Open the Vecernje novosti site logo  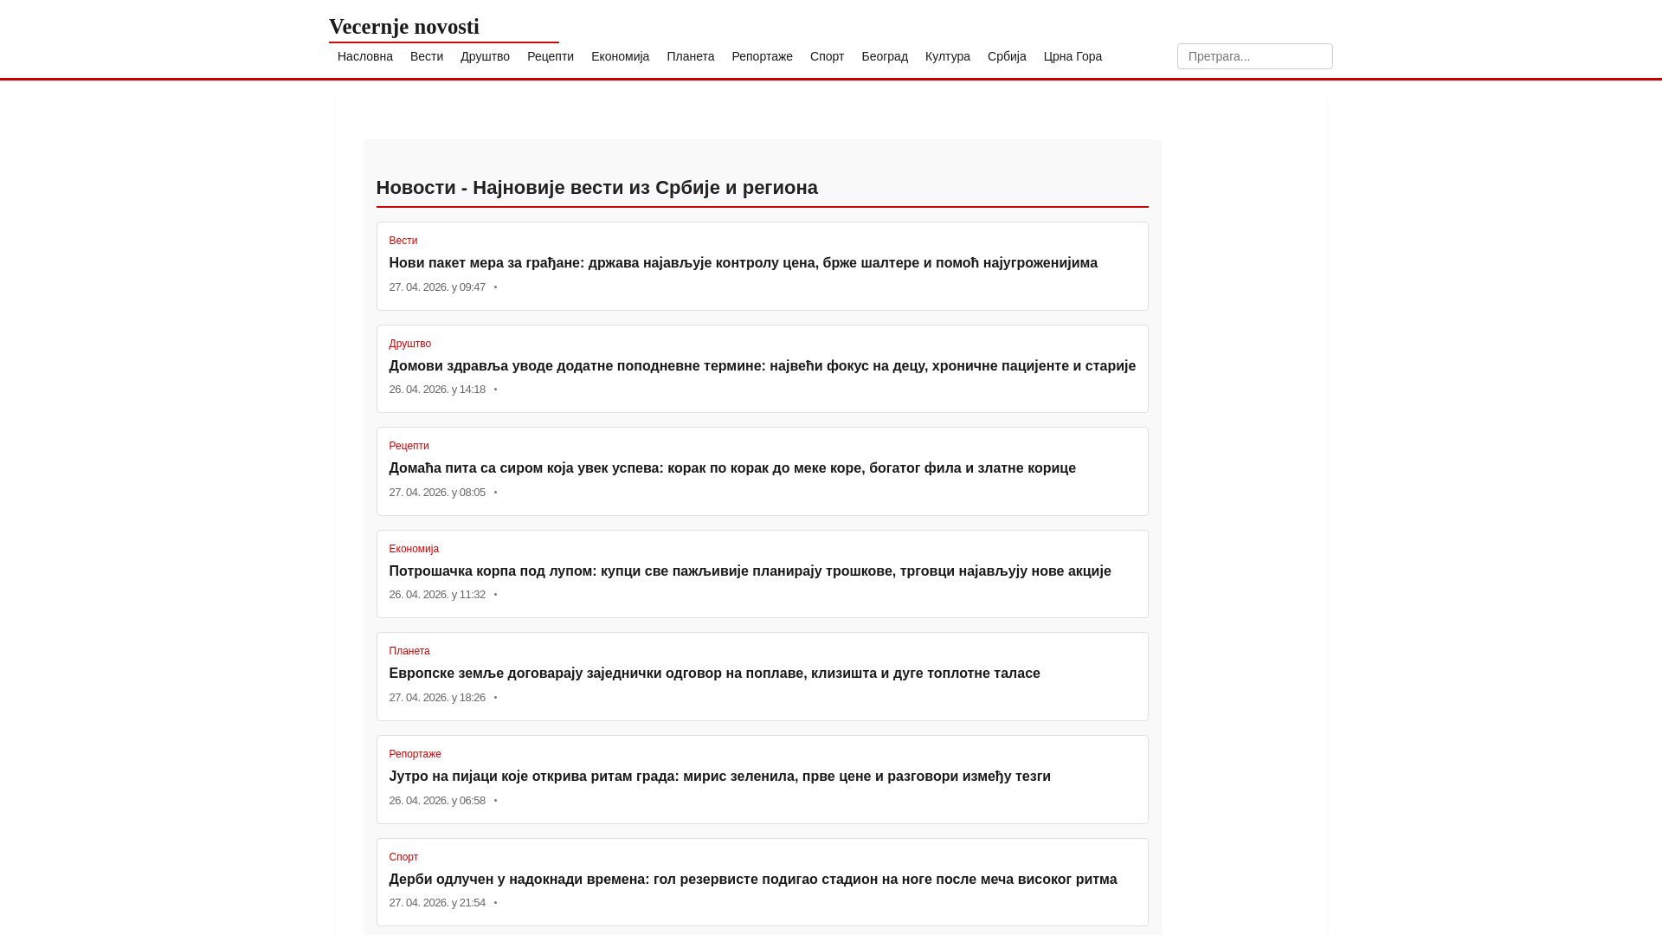tap(404, 27)
